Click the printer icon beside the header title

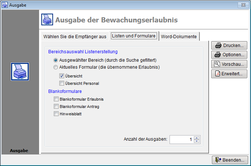point(47,20)
